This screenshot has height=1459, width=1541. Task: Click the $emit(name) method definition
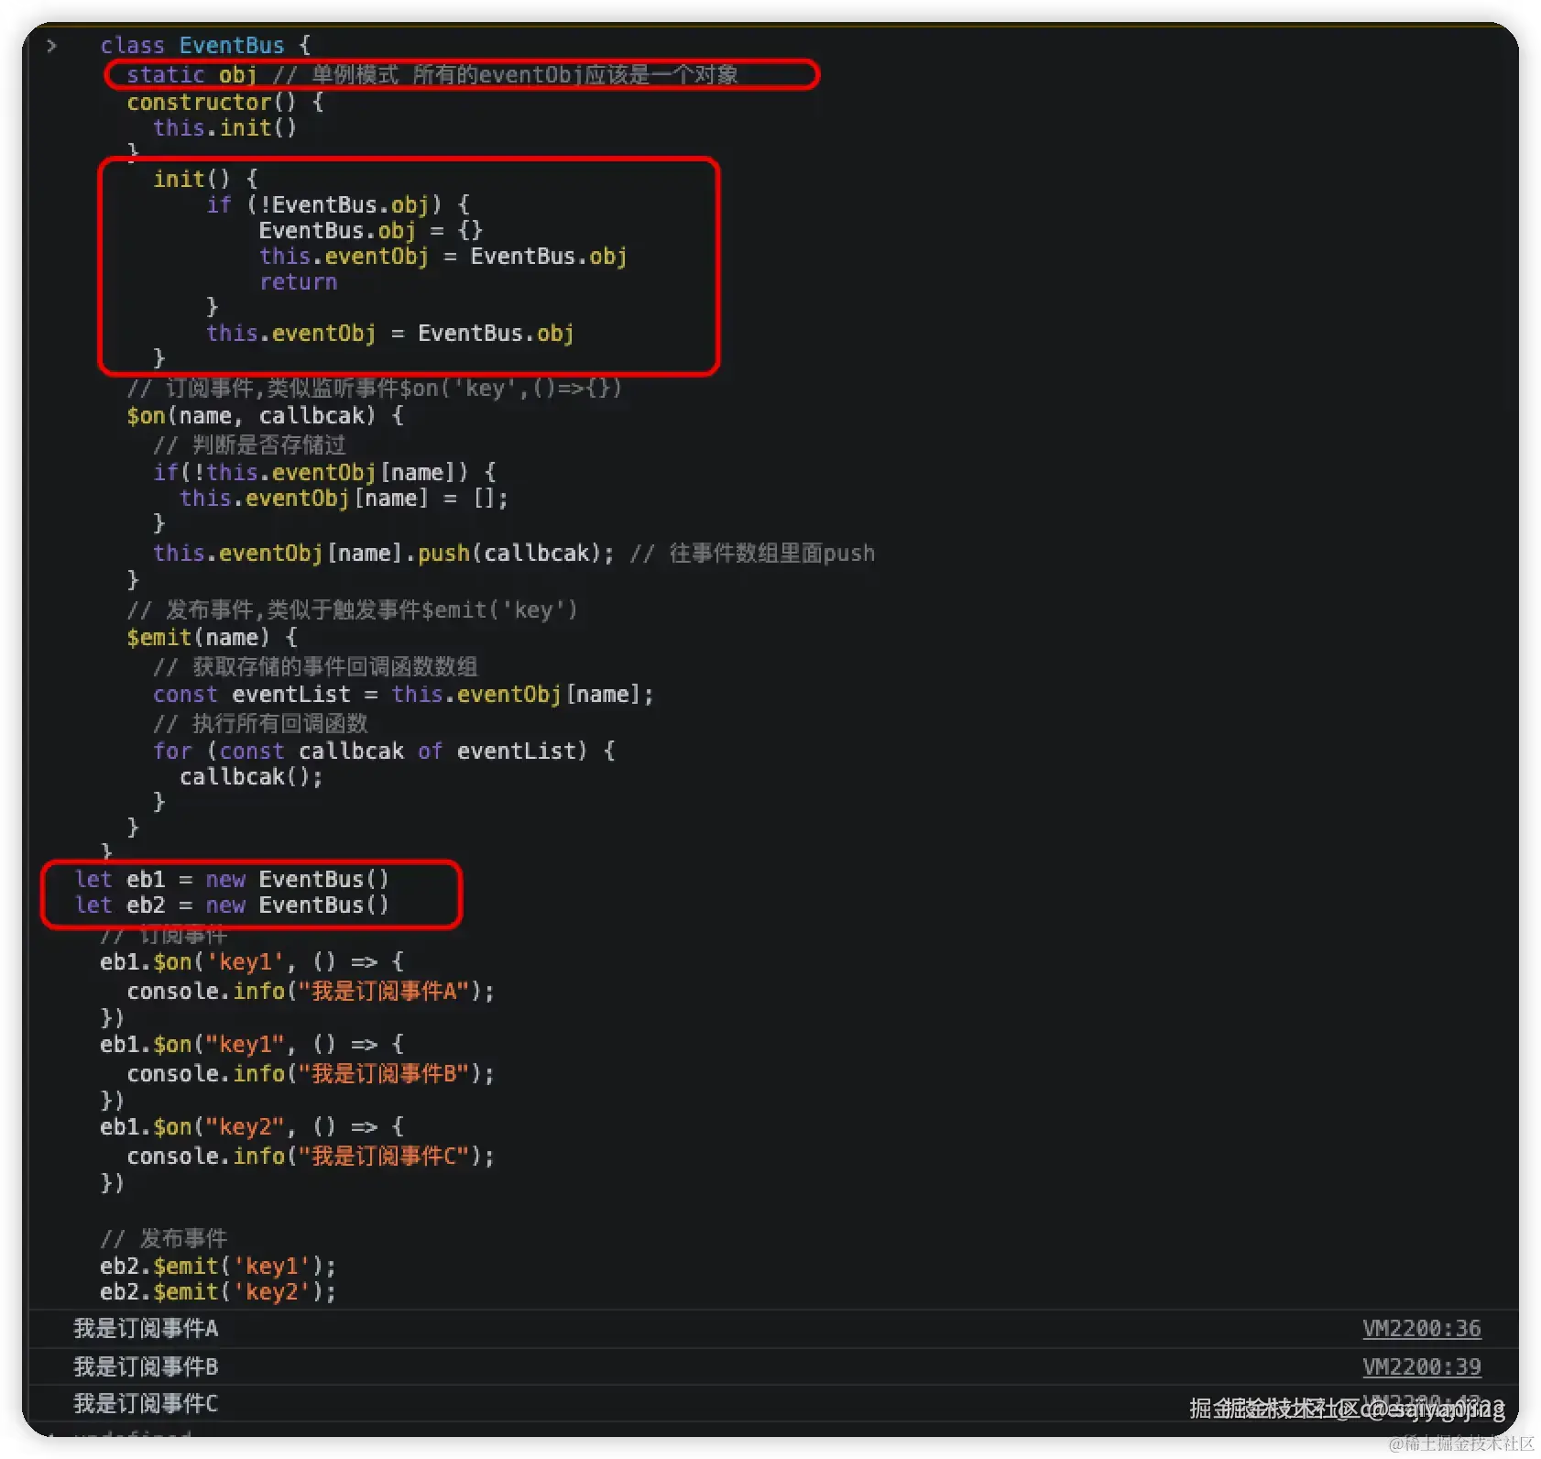pyautogui.click(x=212, y=638)
